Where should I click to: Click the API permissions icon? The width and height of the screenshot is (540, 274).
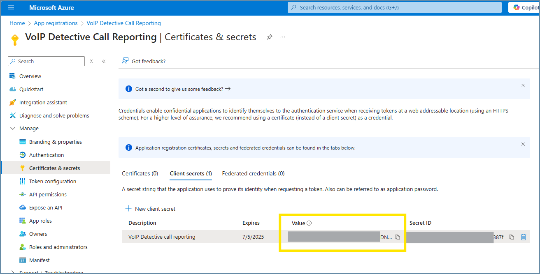pos(23,194)
